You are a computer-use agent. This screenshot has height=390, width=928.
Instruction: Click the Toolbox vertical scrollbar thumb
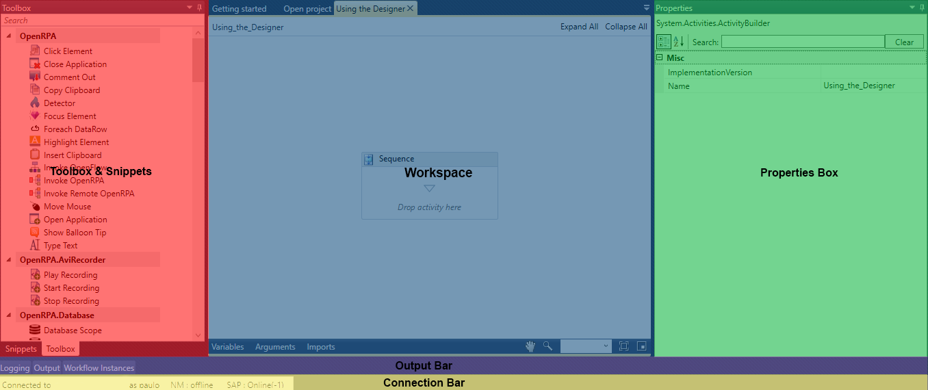click(198, 60)
